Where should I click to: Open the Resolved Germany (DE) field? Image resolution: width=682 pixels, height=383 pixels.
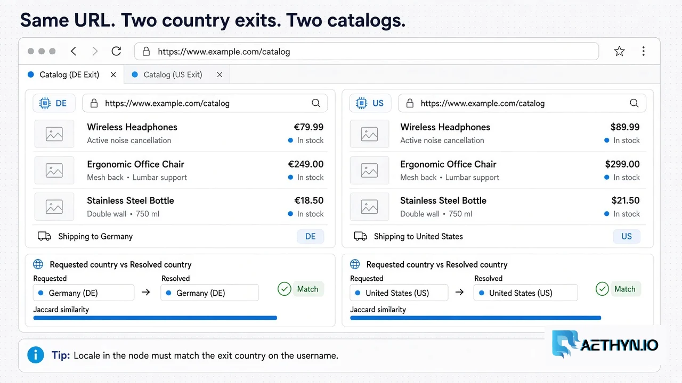[209, 293]
